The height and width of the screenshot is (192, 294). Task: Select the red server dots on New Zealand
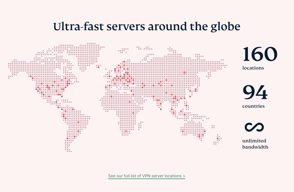[x=218, y=139]
